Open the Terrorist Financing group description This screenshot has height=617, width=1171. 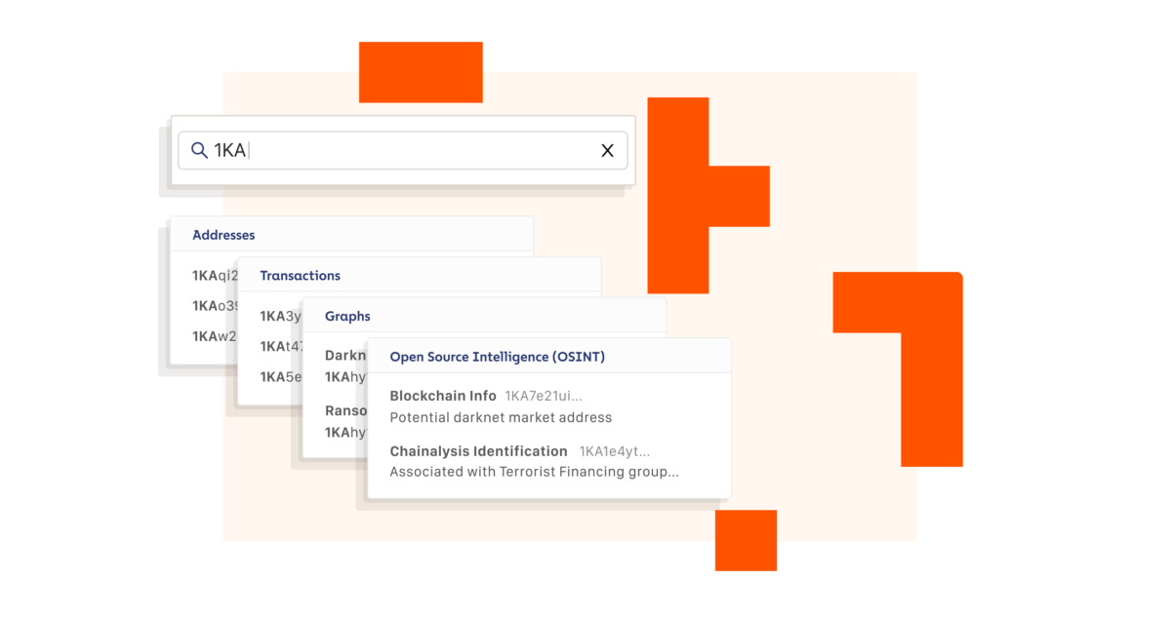[534, 472]
